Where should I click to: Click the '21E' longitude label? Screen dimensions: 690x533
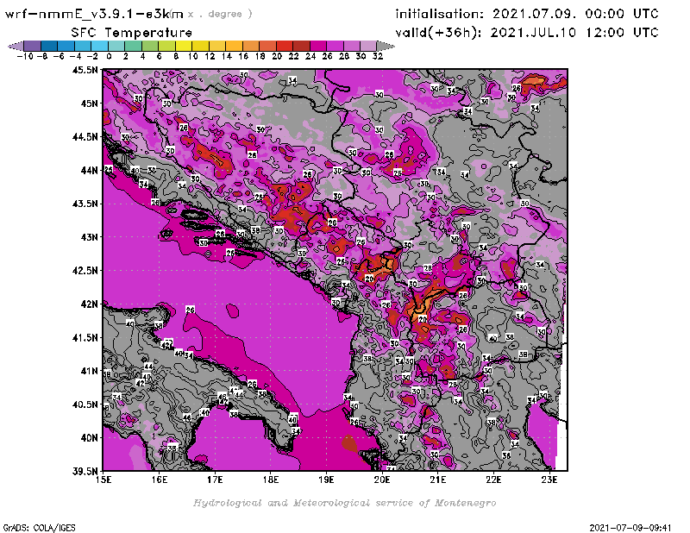tap(438, 480)
